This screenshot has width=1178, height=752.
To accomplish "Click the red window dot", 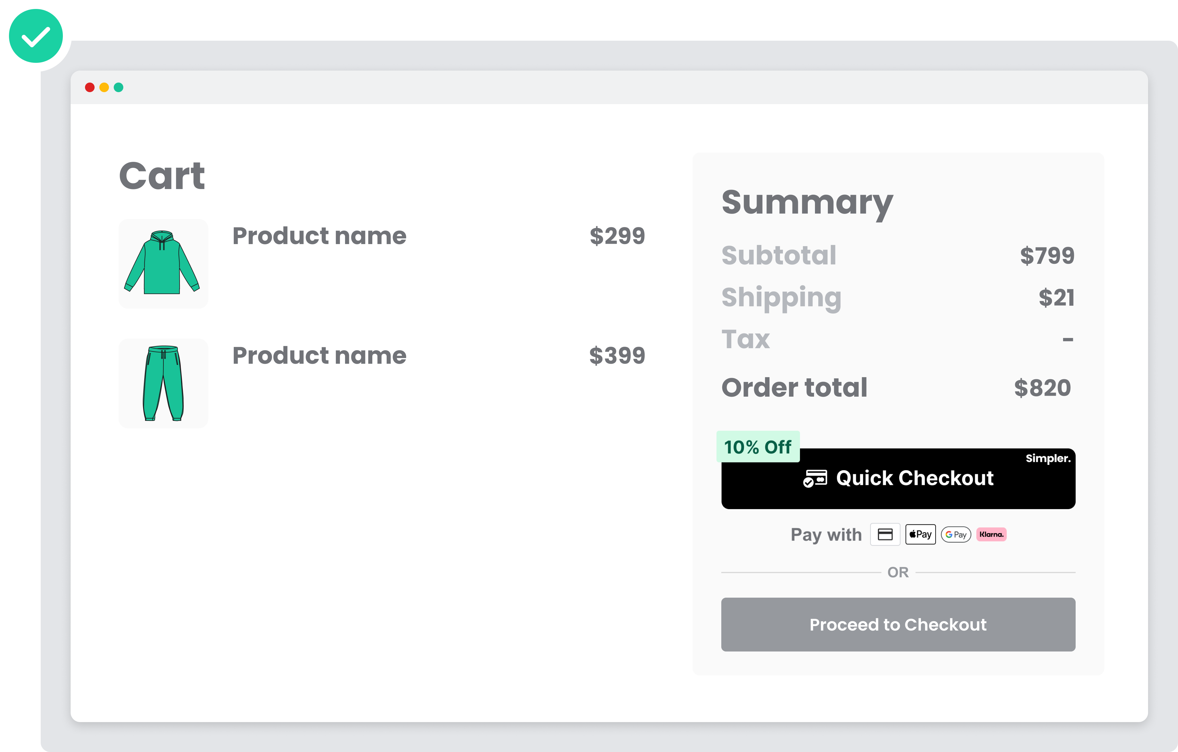I will 89,88.
